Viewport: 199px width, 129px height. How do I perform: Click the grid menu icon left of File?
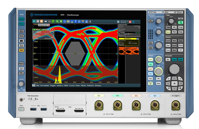coord(34,85)
